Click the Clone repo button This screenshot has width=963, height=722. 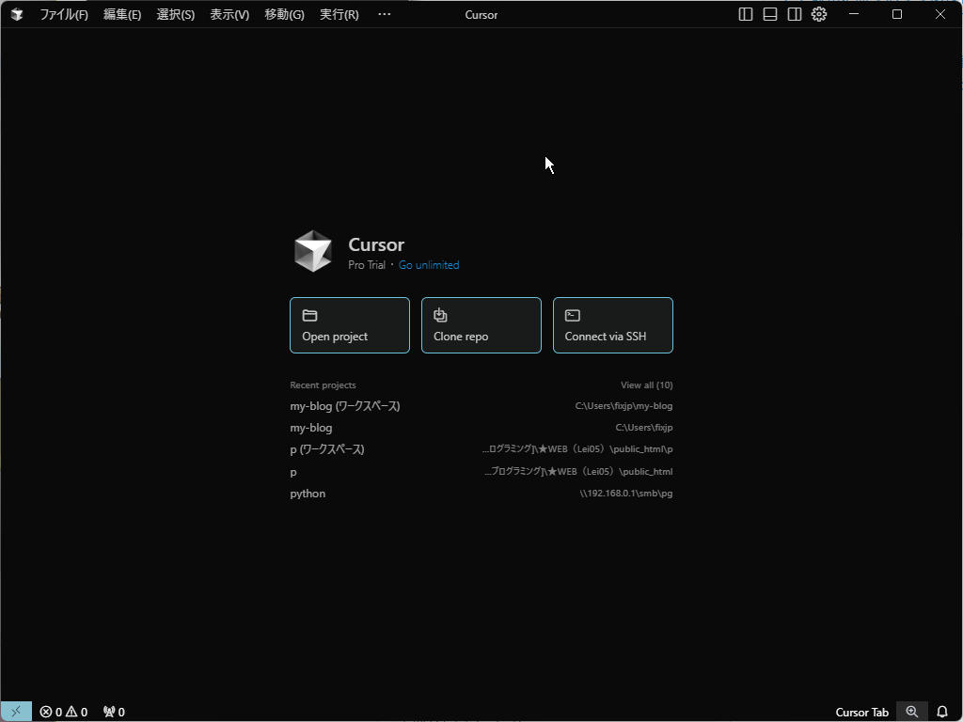pos(481,325)
